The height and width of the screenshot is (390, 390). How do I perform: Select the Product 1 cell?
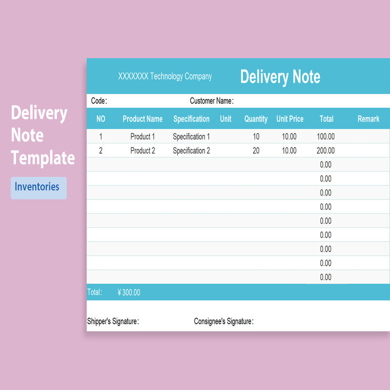coord(142,136)
